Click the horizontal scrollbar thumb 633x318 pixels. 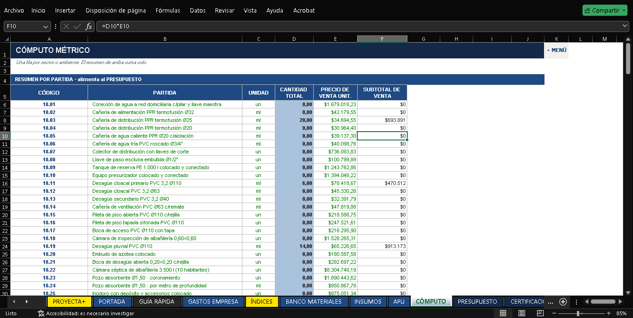(x=603, y=302)
